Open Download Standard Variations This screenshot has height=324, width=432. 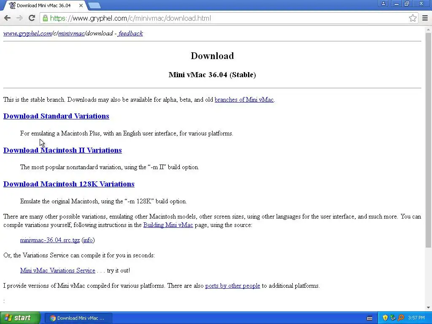(x=56, y=116)
